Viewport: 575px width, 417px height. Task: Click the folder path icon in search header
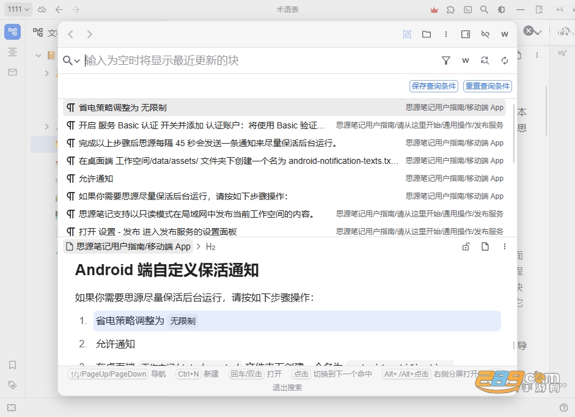click(x=427, y=34)
